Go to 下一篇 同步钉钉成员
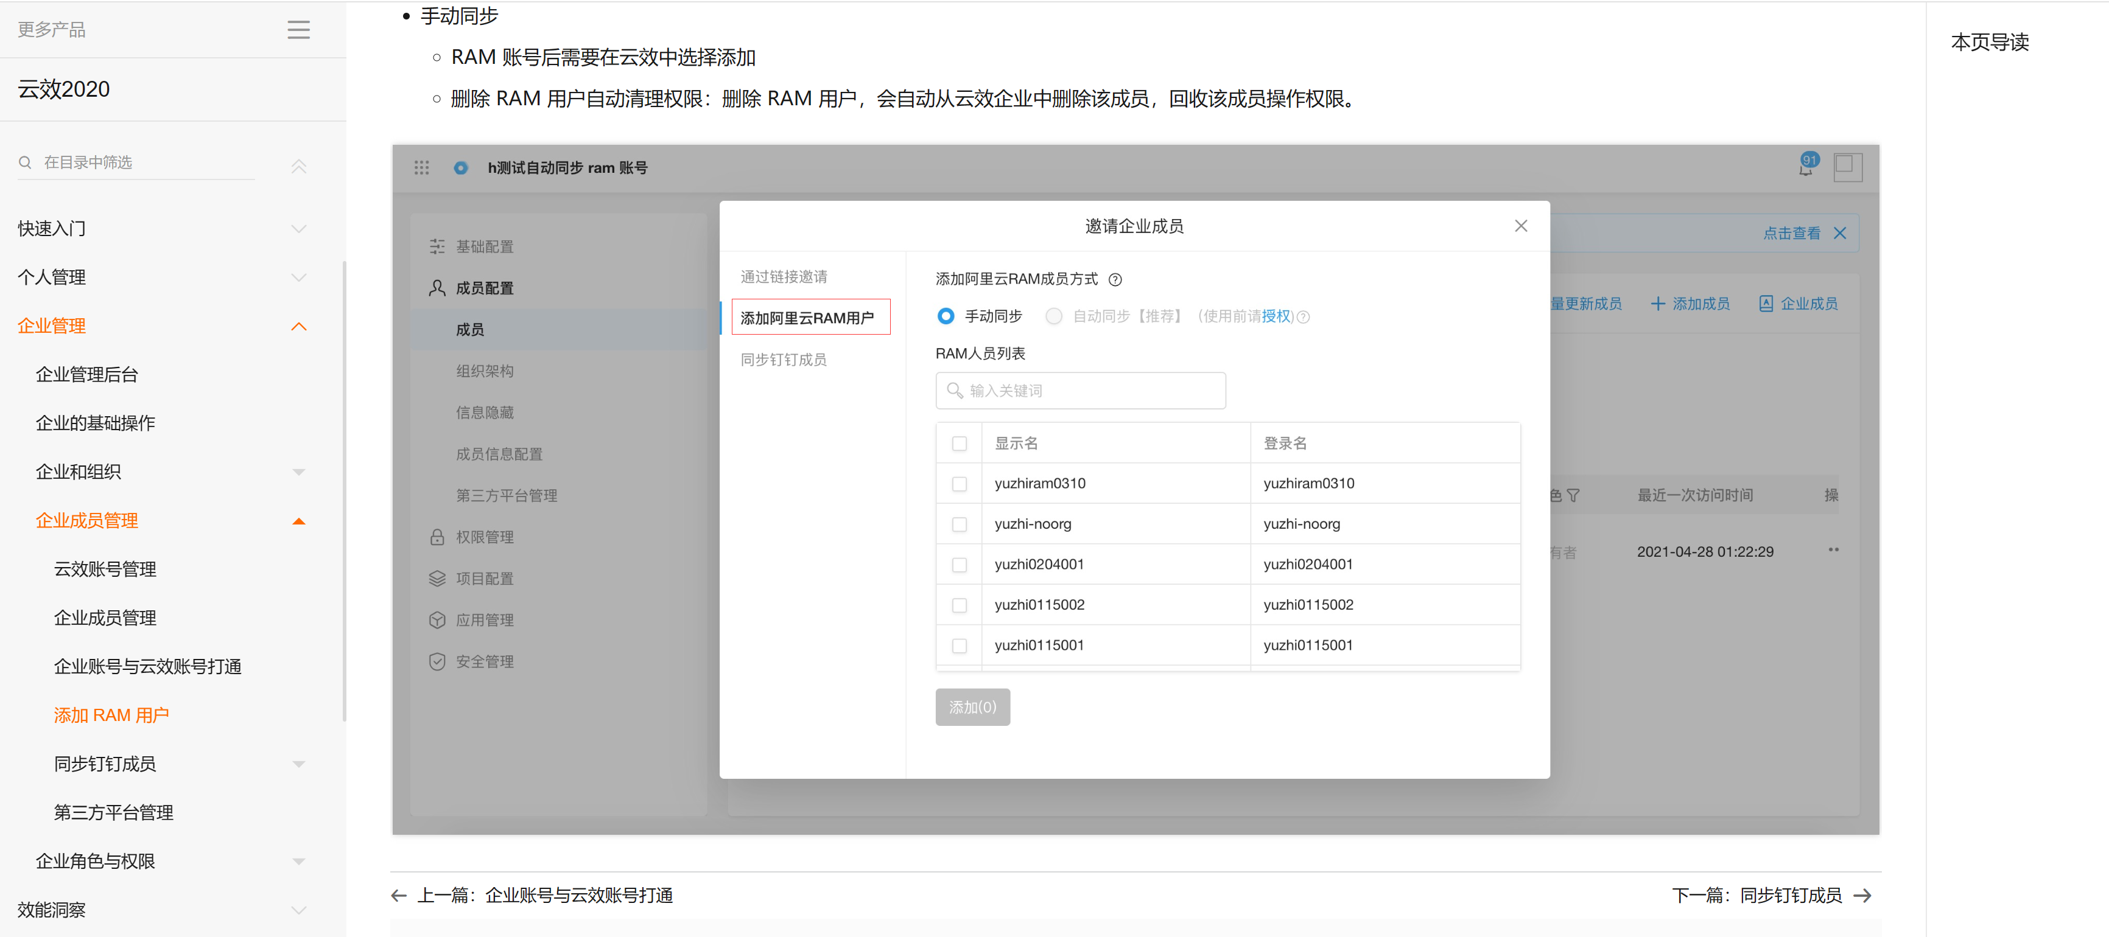Image resolution: width=2109 pixels, height=937 pixels. pos(1756,895)
